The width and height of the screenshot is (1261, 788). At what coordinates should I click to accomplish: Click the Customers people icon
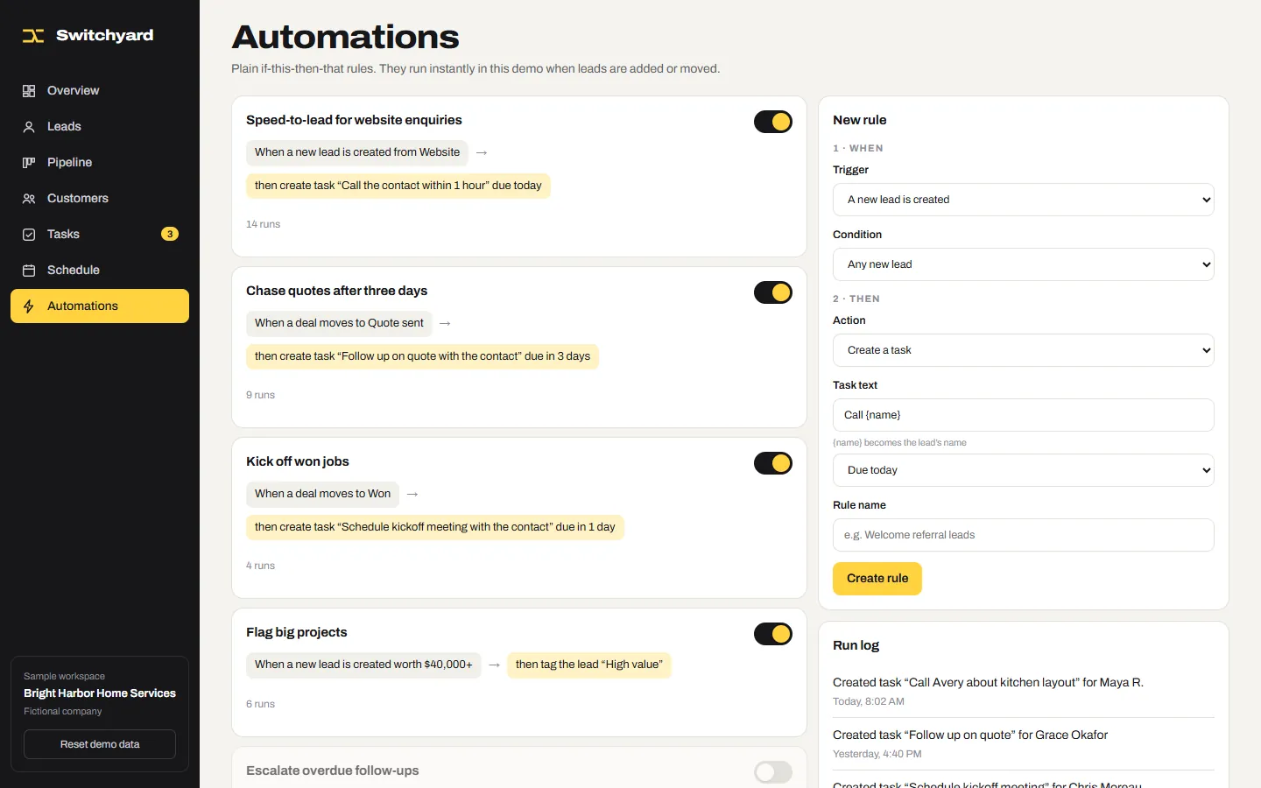[29, 199]
